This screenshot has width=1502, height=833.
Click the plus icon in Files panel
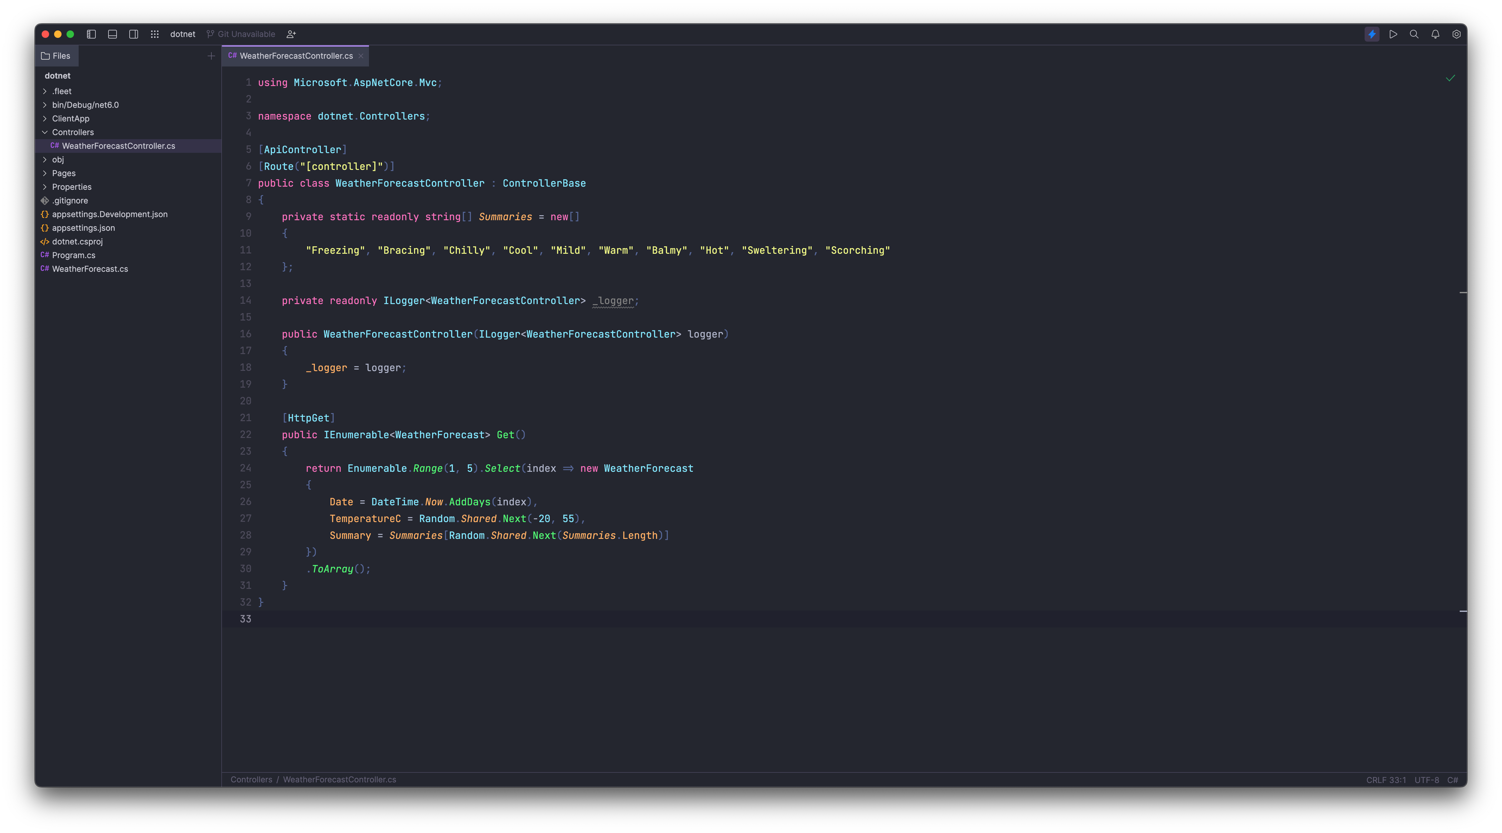[211, 56]
